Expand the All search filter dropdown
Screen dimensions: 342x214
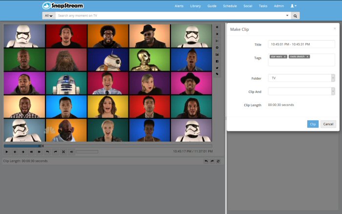(49, 16)
